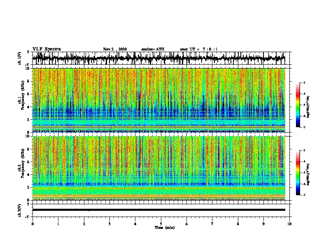Click the "station=ATH" header label

(x=153, y=49)
